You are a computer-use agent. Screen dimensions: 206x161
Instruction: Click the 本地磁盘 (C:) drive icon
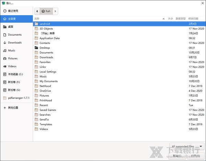point(5,74)
